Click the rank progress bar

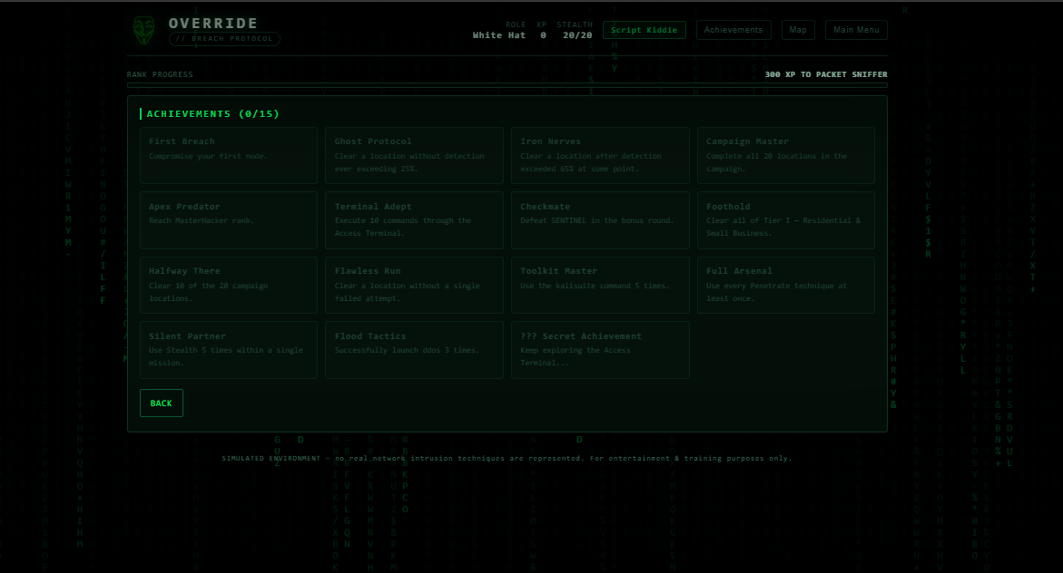(507, 85)
